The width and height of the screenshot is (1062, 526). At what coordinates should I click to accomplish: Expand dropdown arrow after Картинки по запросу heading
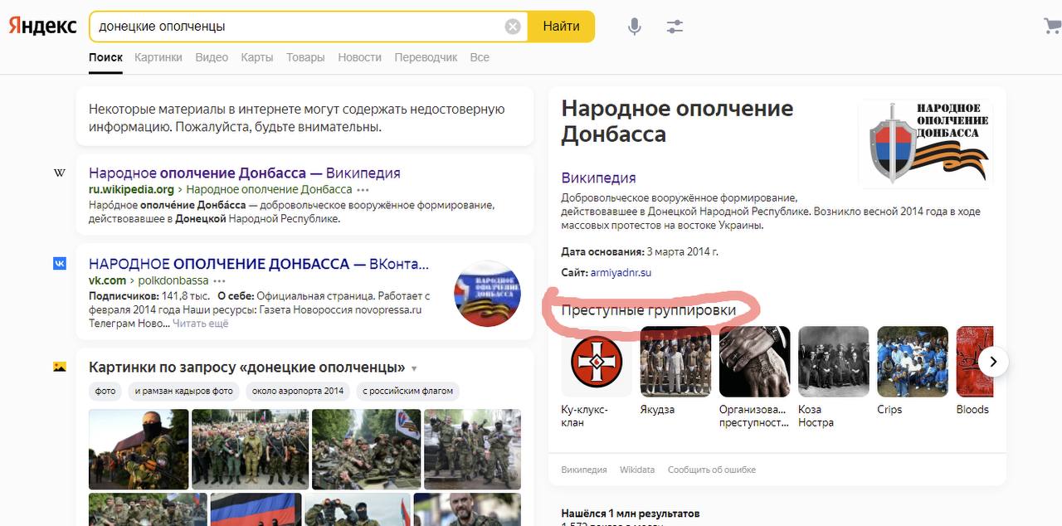tap(415, 368)
